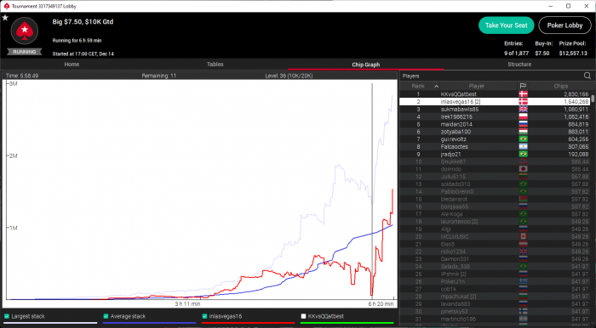Switch to the Tables tab
Viewport: 596px width, 328px height.
click(x=215, y=65)
